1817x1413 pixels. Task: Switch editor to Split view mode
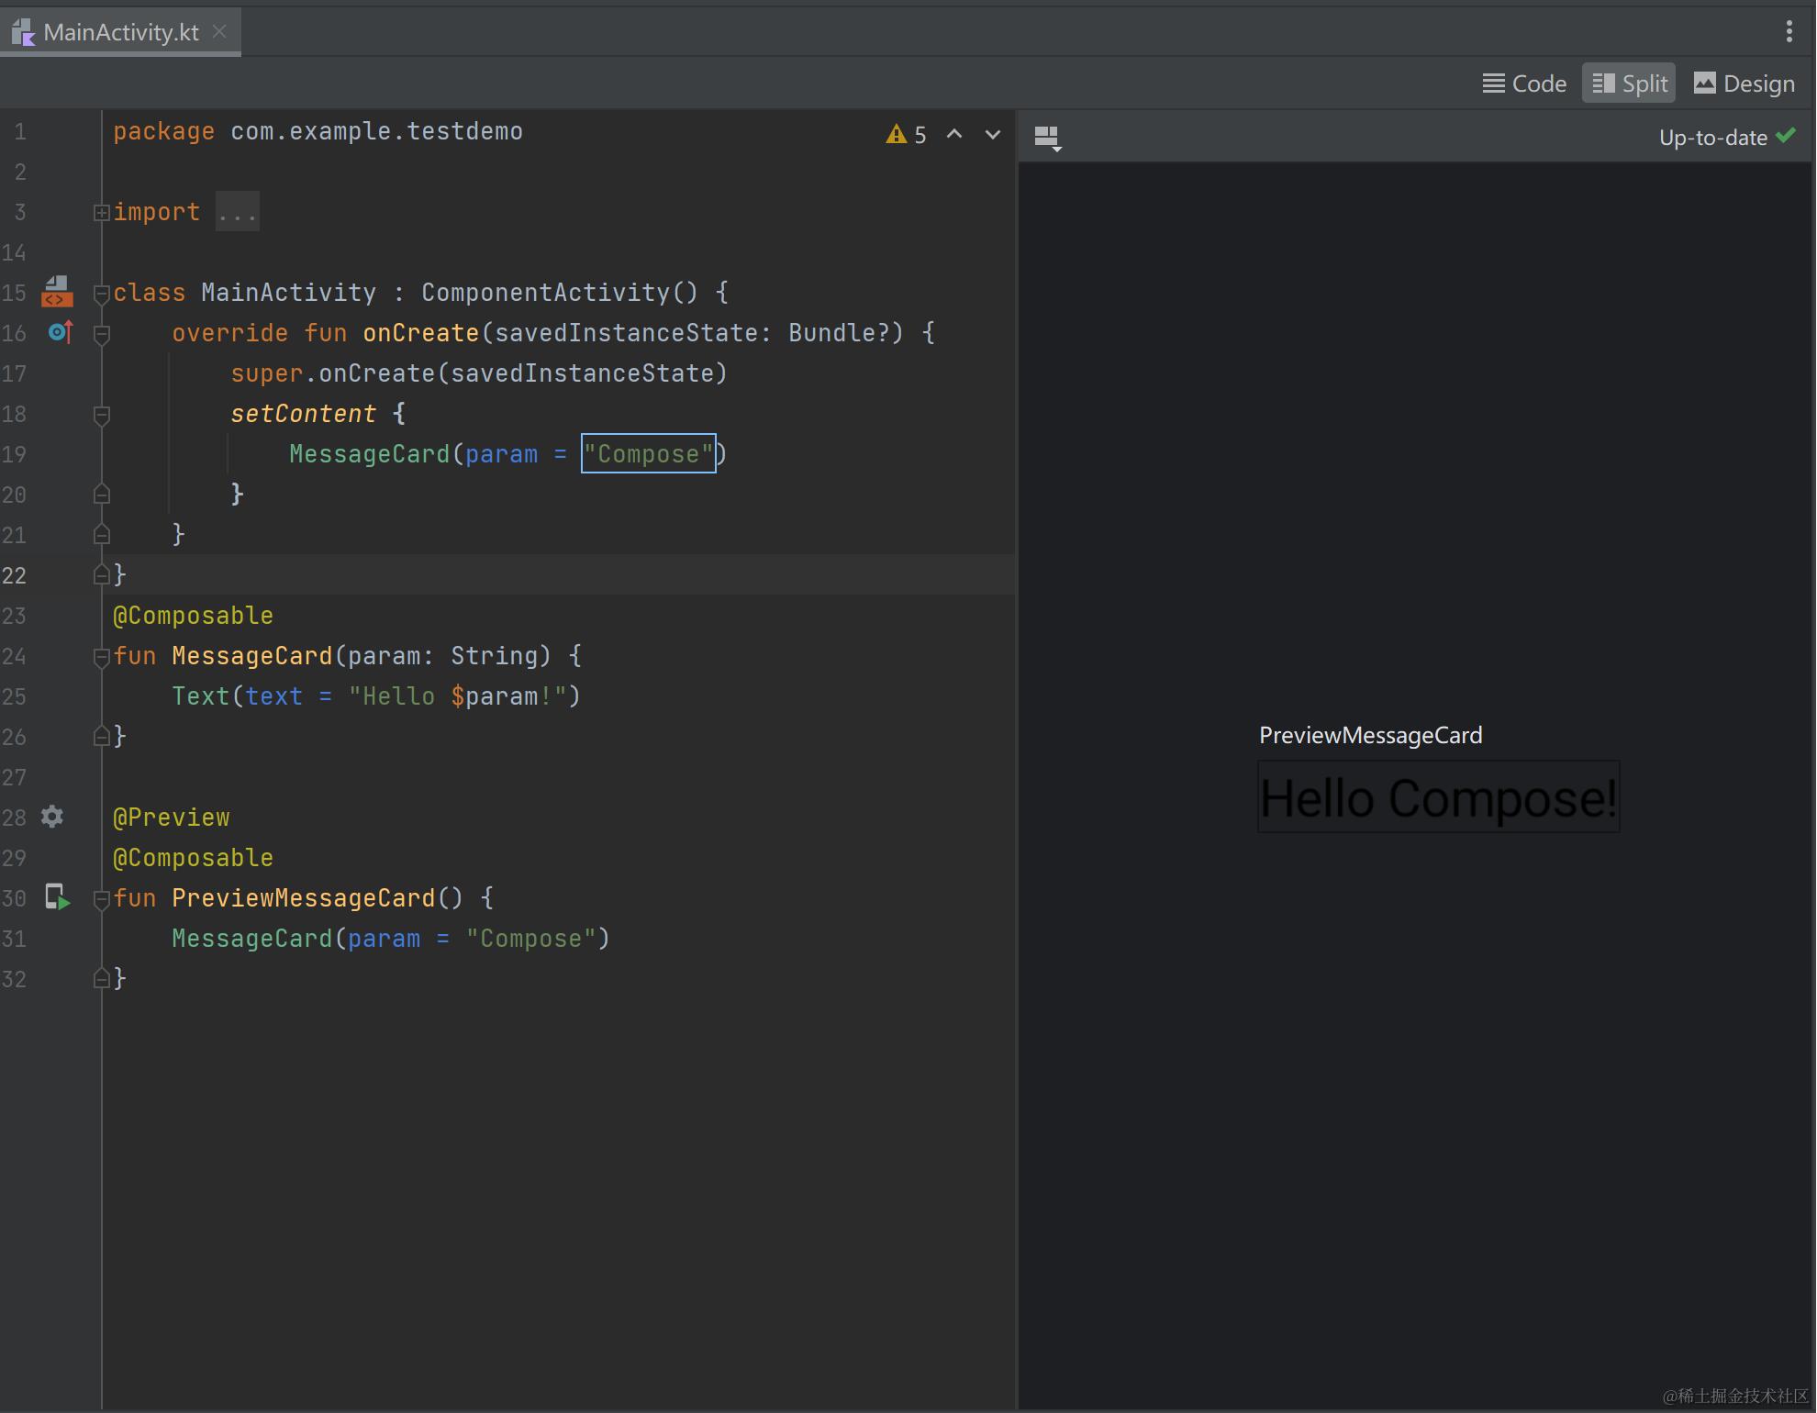[1629, 83]
